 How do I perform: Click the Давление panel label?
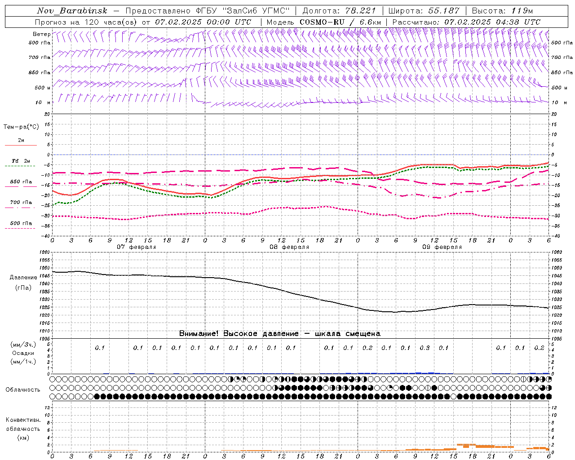(23, 278)
